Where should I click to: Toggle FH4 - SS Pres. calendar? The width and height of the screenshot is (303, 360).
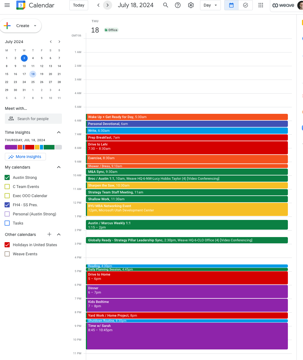click(x=7, y=205)
